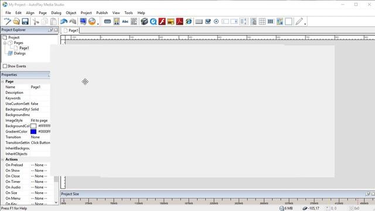Click the Paste clipboard icon
Screen dimensions: 375x211
[53, 22]
